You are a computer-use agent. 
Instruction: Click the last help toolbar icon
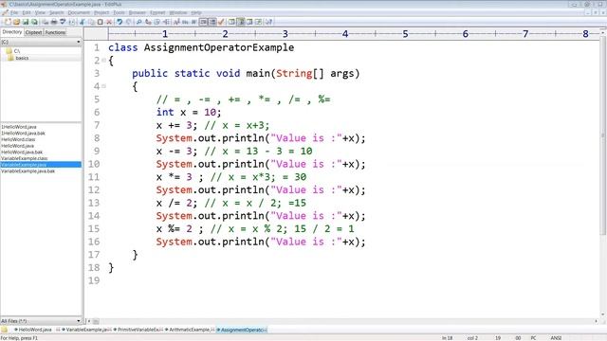click(x=268, y=22)
